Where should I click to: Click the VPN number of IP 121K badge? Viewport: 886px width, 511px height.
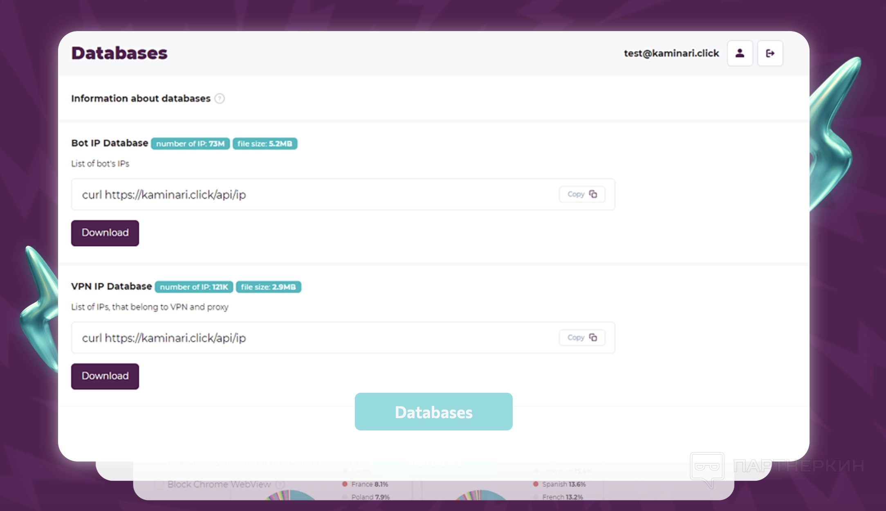tap(194, 287)
